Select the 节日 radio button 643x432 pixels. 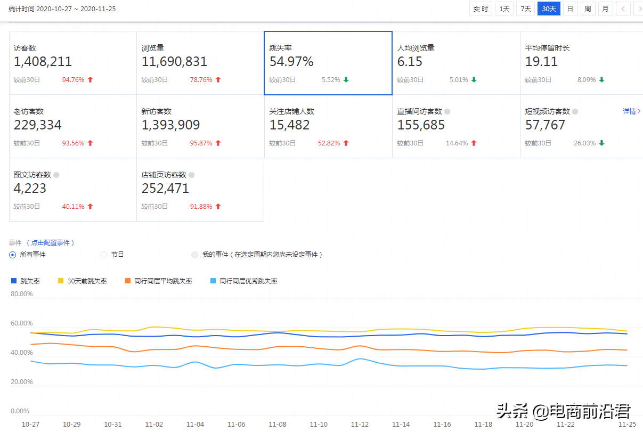(103, 255)
